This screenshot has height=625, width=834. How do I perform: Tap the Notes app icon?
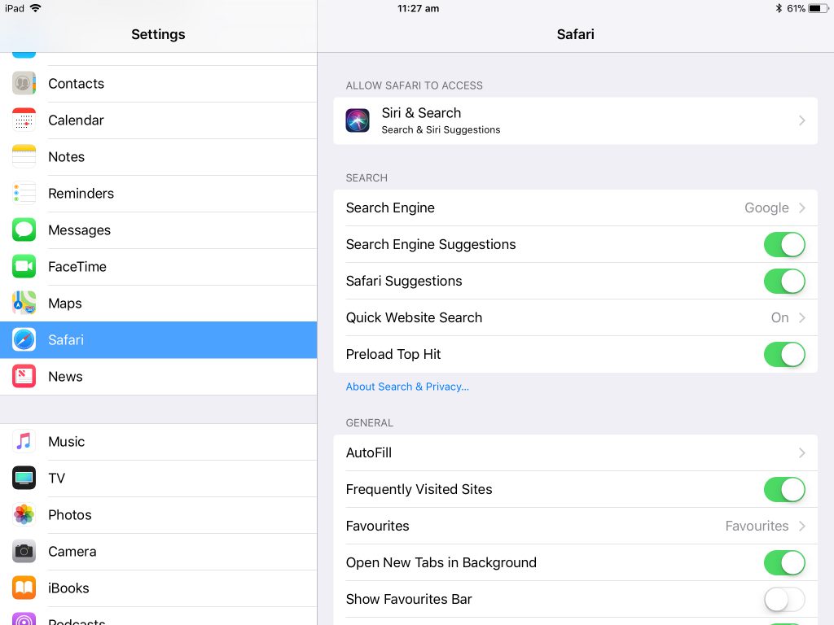tap(24, 157)
